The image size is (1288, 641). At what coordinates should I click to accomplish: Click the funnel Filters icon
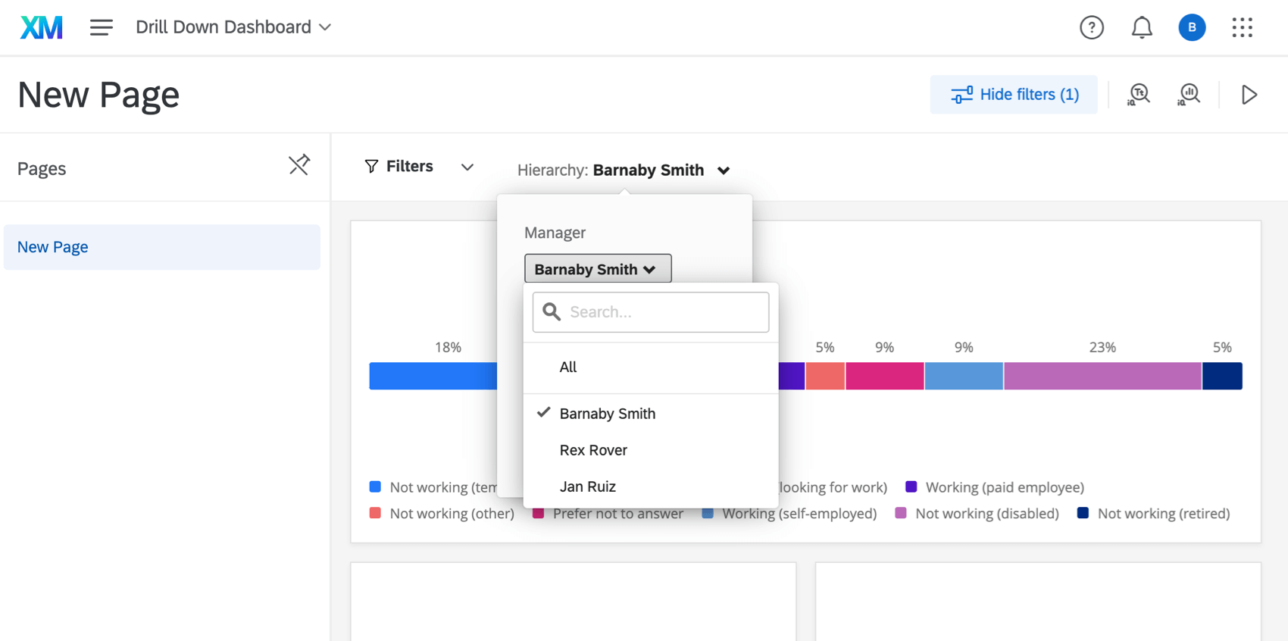click(371, 166)
